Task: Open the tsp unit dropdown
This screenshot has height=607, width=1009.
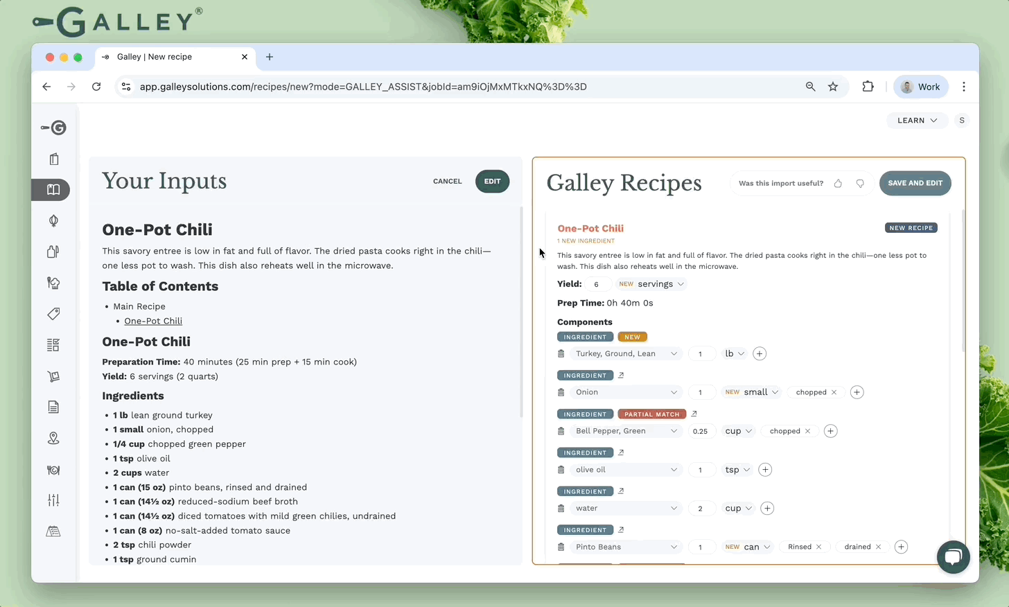Action: pos(737,470)
